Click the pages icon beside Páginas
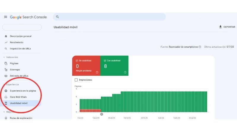Image resolution: width=237 pixels, height=133 pixels. [x=6, y=64]
